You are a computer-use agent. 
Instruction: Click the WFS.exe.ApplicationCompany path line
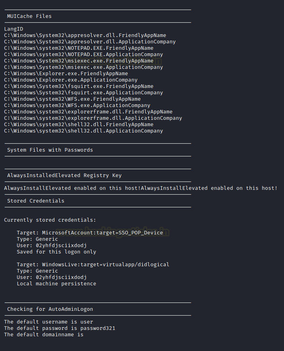click(x=77, y=105)
